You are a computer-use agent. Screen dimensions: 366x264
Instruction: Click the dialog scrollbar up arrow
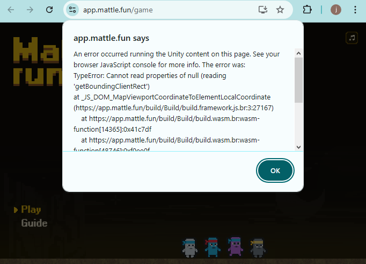[x=298, y=53]
